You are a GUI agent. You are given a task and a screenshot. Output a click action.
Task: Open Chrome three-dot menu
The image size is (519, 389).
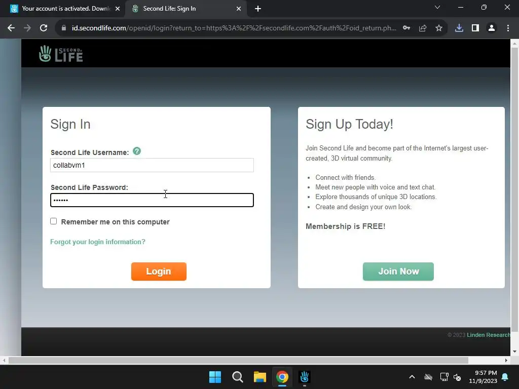tap(508, 28)
